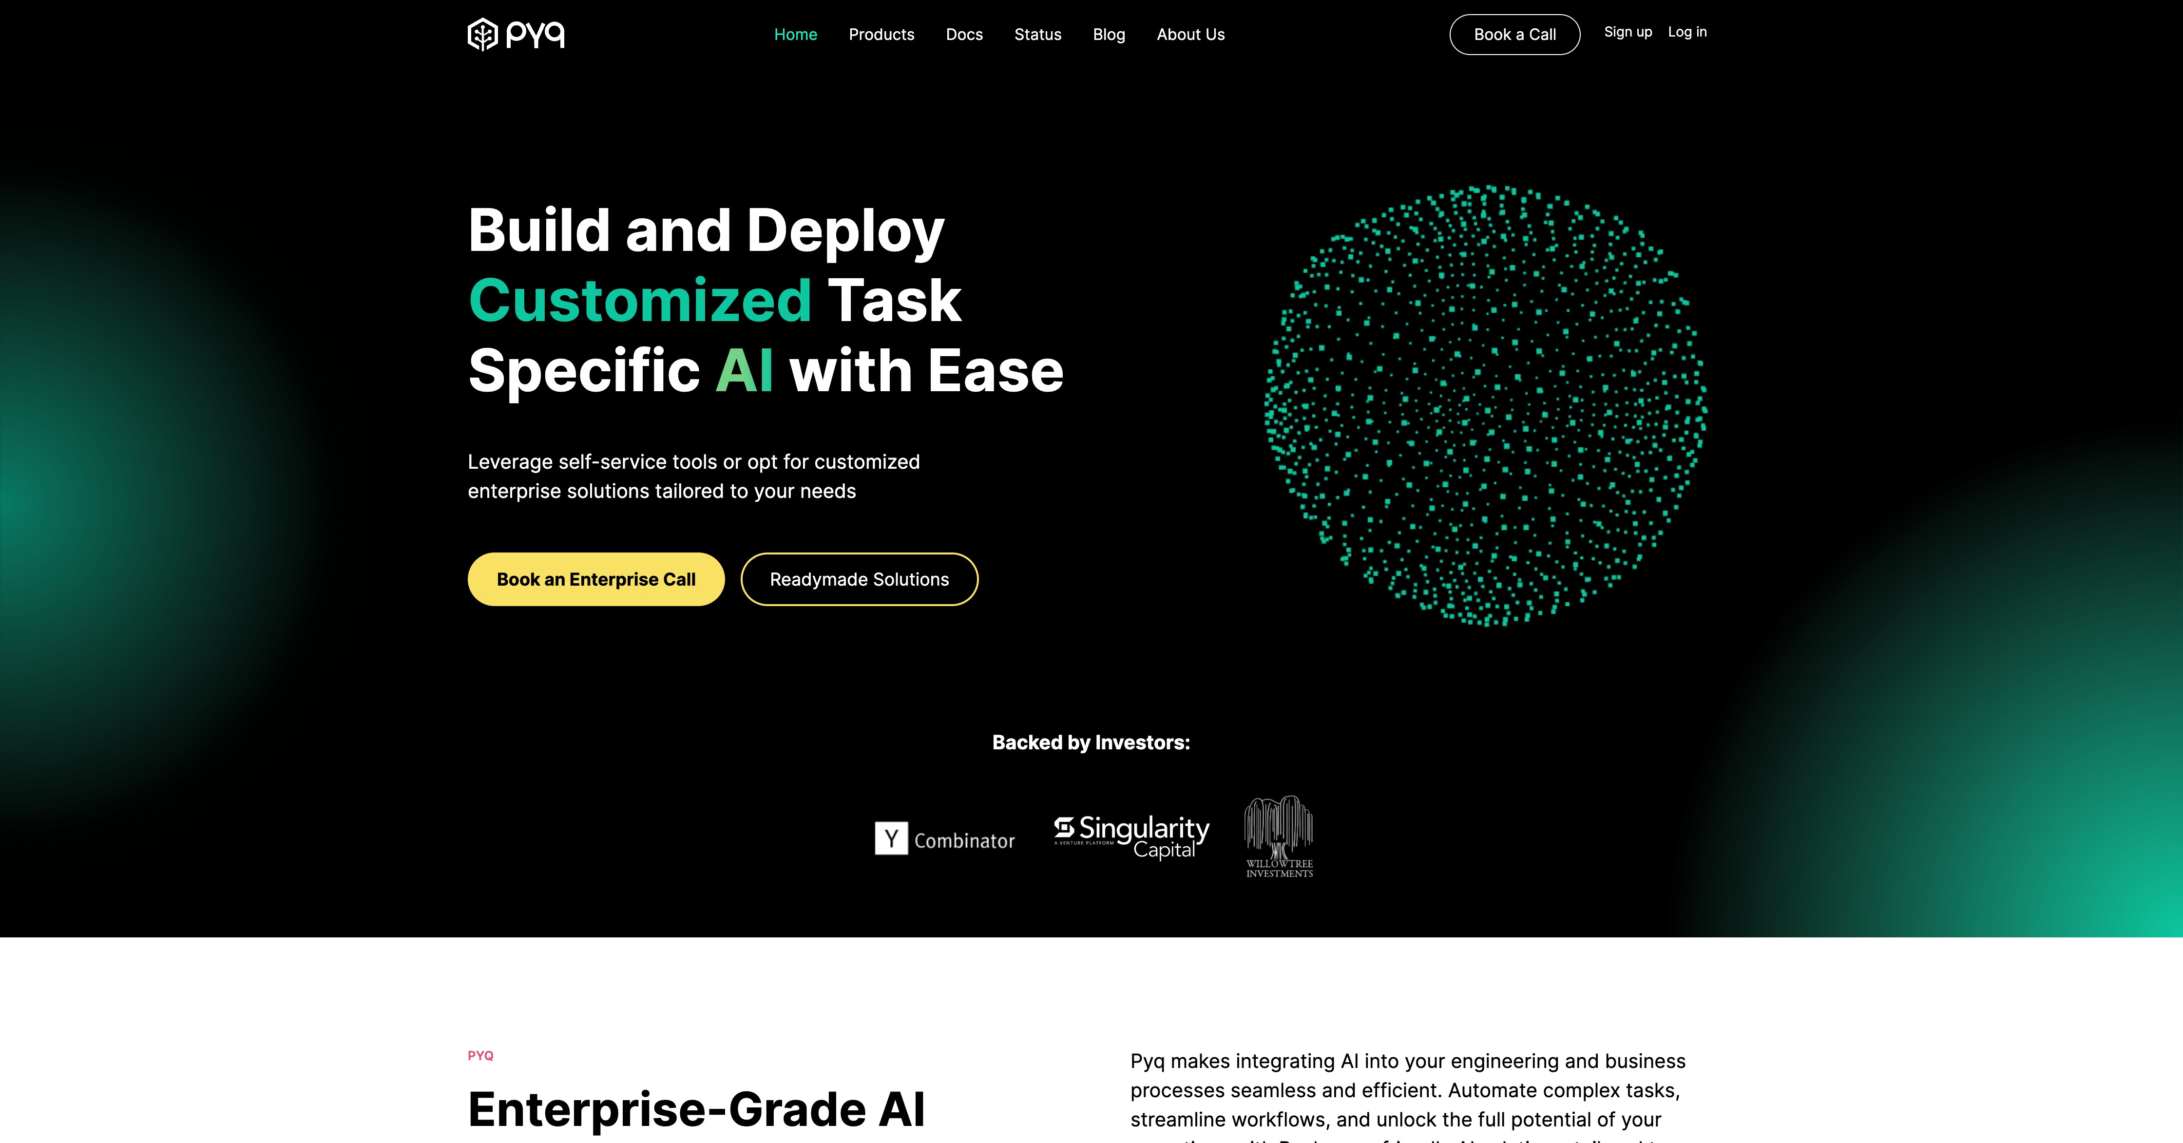Click the Sign up text link
Viewport: 2183px width, 1143px height.
[1627, 32]
